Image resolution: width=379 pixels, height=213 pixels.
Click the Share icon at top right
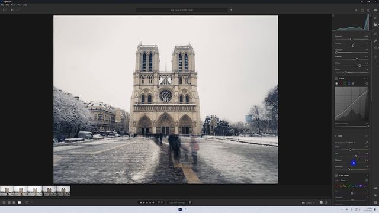(x=362, y=11)
